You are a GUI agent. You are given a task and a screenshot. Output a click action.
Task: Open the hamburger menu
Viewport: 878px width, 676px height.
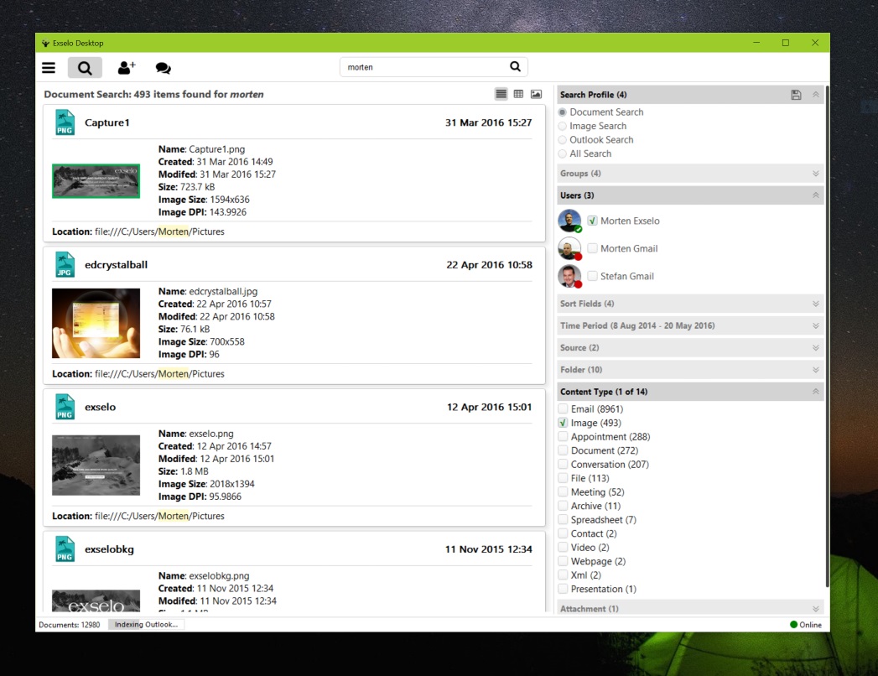[x=49, y=68]
